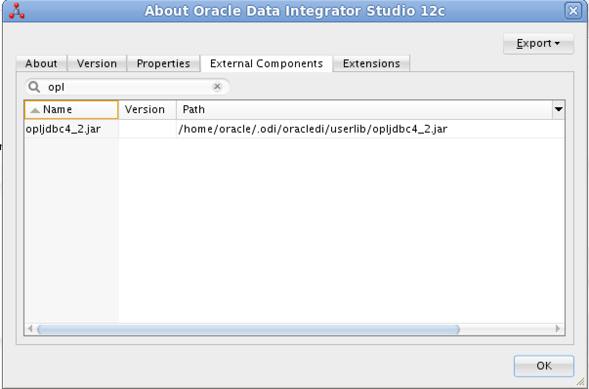The width and height of the screenshot is (589, 389).
Task: Switch to the Properties tab
Action: 163,63
